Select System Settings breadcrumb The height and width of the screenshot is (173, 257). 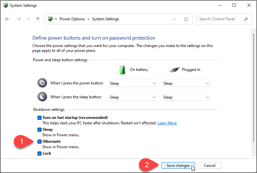(x=105, y=19)
